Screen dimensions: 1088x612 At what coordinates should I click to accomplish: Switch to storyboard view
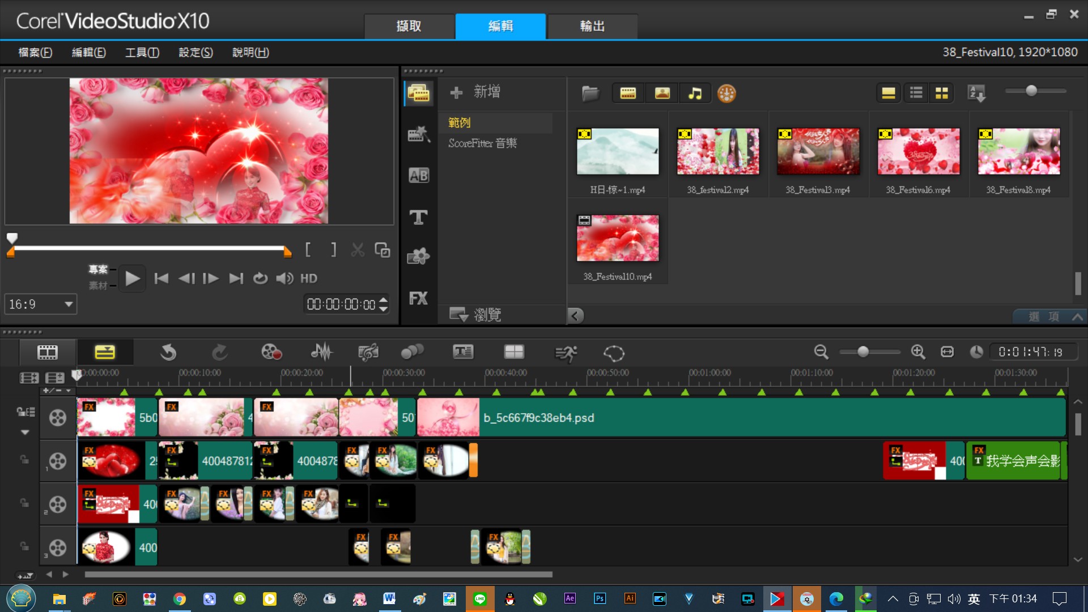48,352
